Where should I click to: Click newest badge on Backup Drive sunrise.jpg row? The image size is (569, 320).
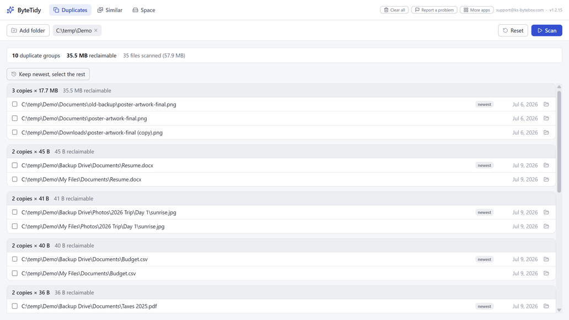pyautogui.click(x=484, y=212)
